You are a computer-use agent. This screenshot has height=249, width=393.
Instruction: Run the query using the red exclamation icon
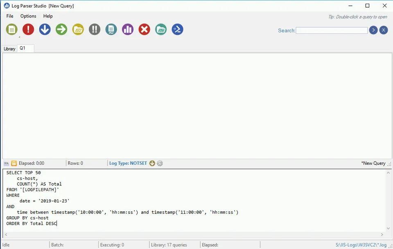(28, 29)
